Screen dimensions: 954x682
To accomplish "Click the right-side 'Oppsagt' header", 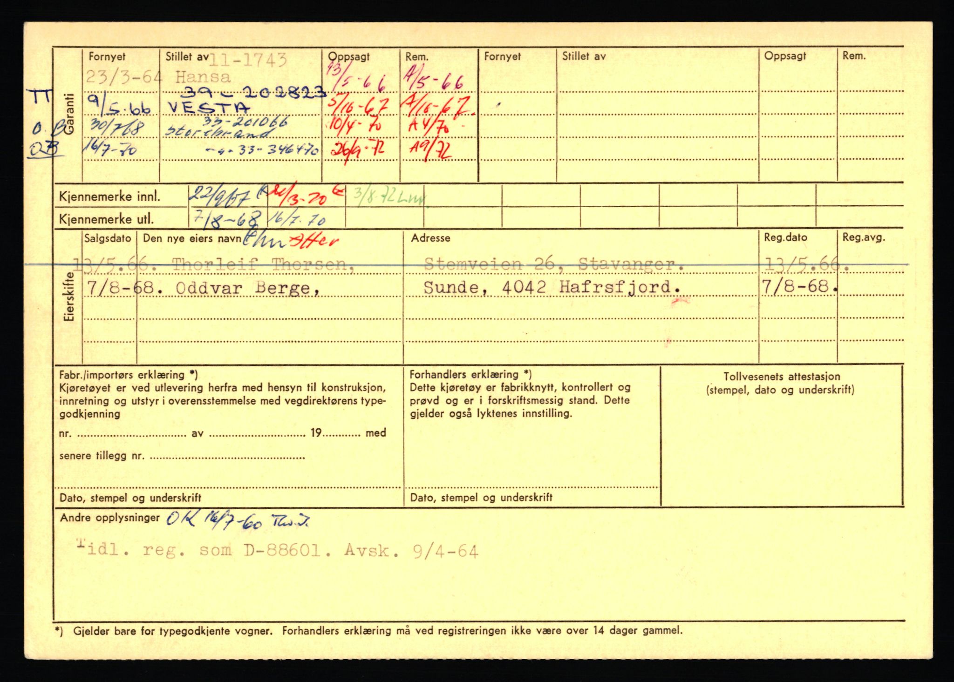I will (x=785, y=56).
